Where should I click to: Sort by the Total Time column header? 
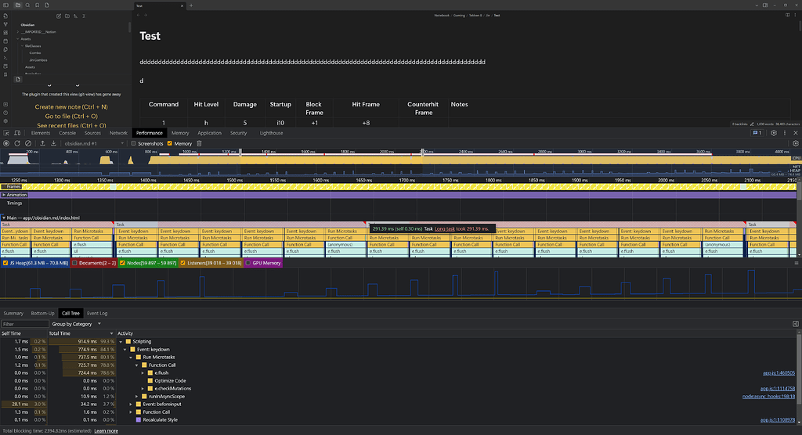81,333
